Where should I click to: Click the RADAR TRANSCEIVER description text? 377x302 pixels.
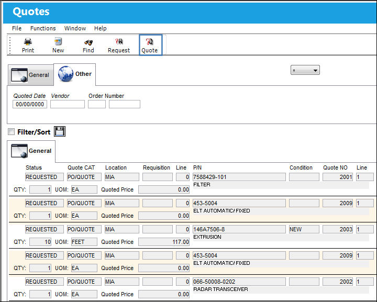220,289
